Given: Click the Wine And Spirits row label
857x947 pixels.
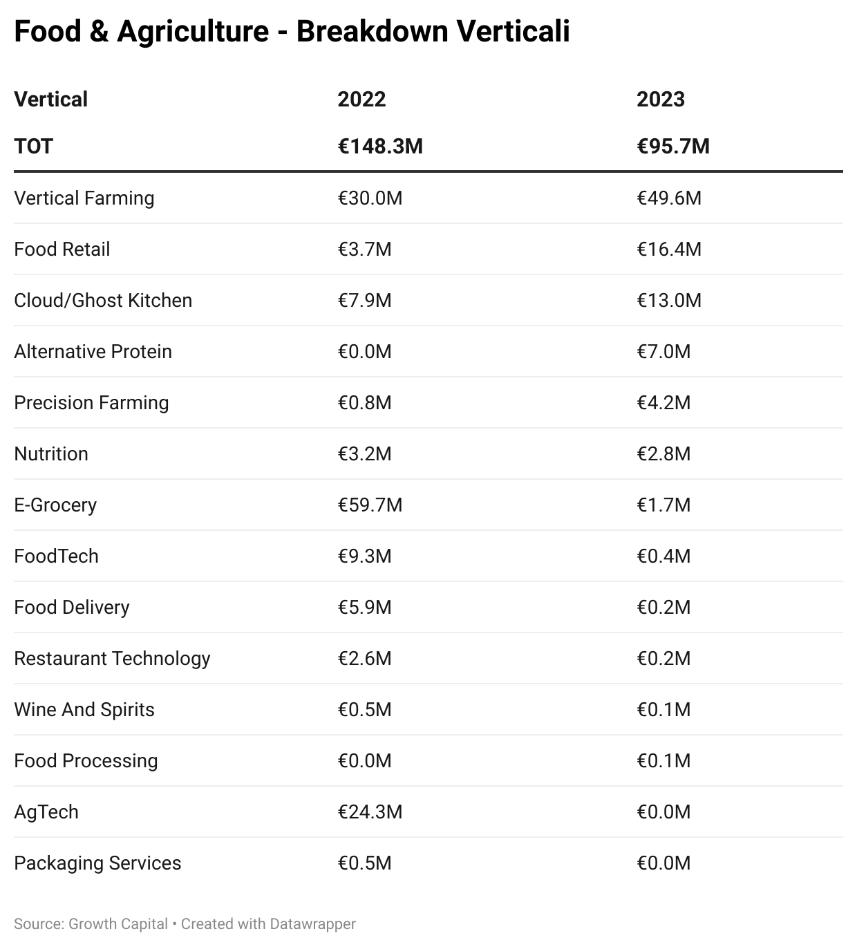Looking at the screenshot, I should (84, 710).
